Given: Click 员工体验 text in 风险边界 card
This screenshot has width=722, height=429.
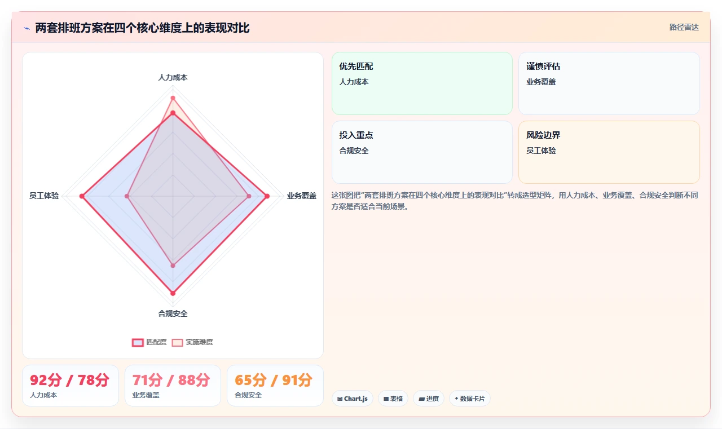Looking at the screenshot, I should click(541, 151).
